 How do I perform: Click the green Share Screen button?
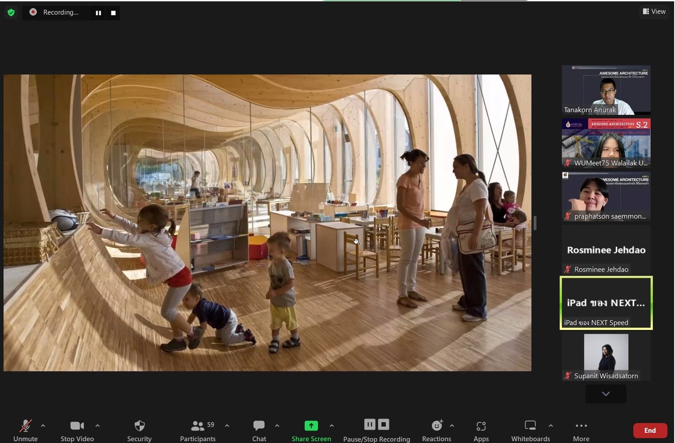pyautogui.click(x=311, y=430)
